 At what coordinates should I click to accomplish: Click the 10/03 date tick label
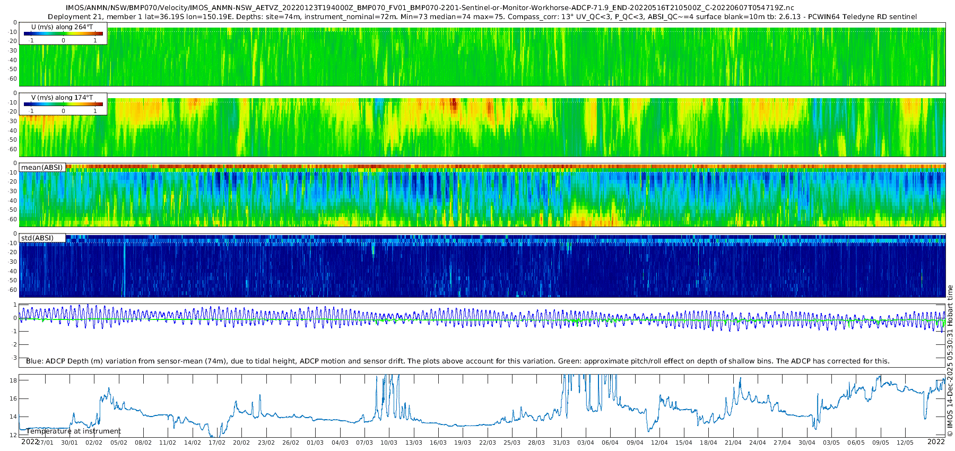389,443
